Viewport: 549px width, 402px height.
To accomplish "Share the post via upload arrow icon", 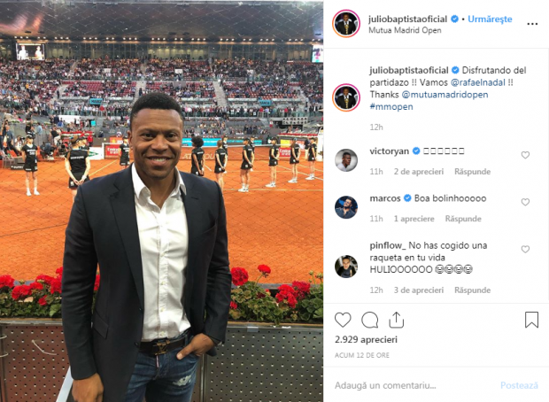I will click(x=397, y=320).
